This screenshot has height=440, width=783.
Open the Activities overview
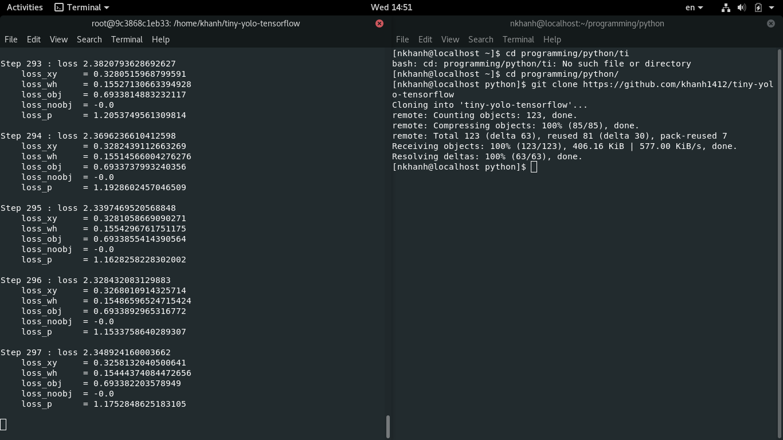25,7
